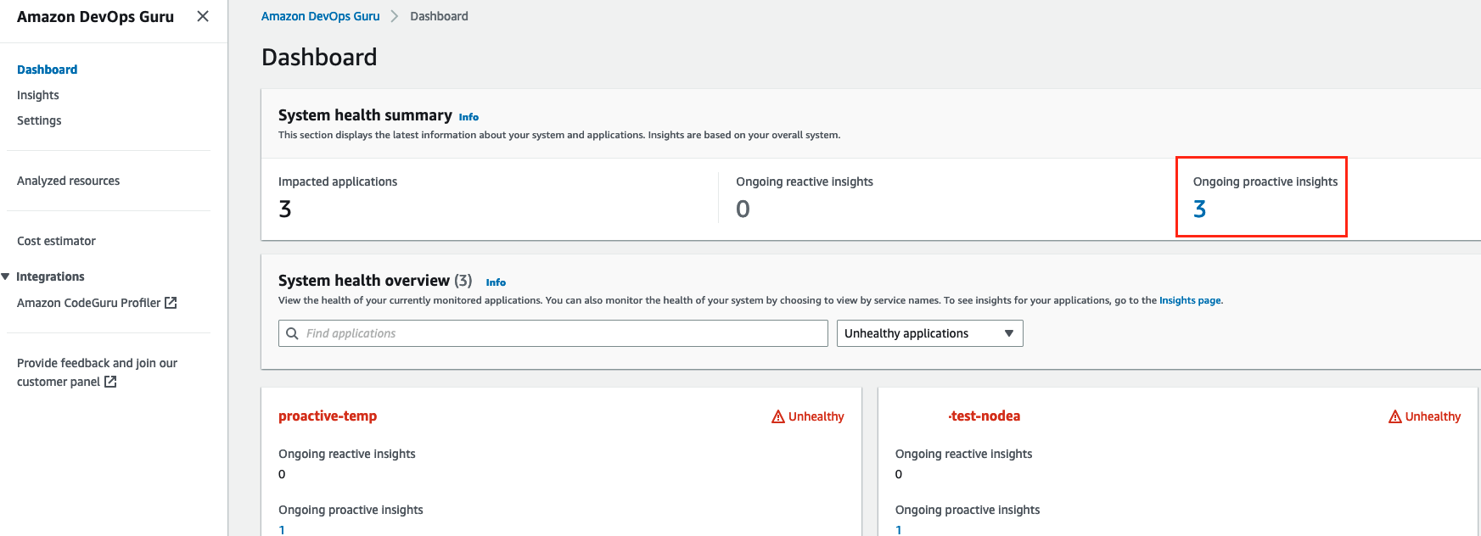Click the breadcrumb chevron separator
Viewport: 1481px width, 536px height.
tap(395, 16)
